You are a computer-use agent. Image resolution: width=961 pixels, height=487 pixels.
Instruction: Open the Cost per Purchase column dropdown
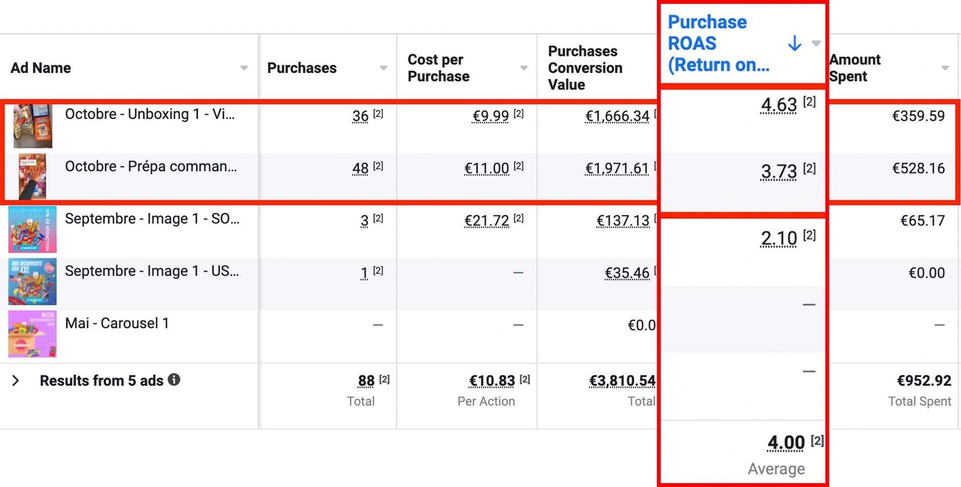pyautogui.click(x=524, y=68)
